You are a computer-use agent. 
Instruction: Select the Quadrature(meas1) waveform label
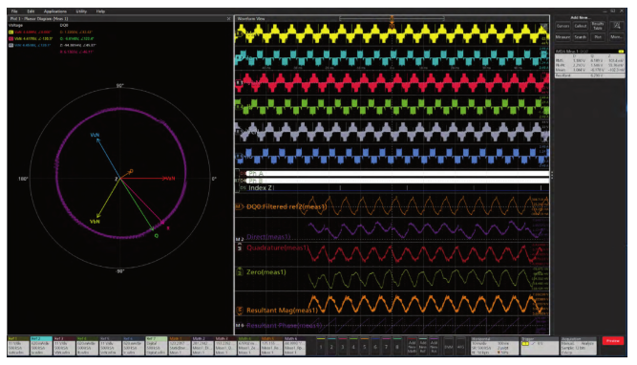278,247
